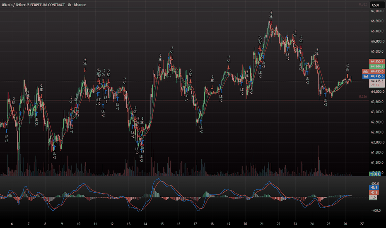Click the 64,000.0 price axis label

click(377, 92)
